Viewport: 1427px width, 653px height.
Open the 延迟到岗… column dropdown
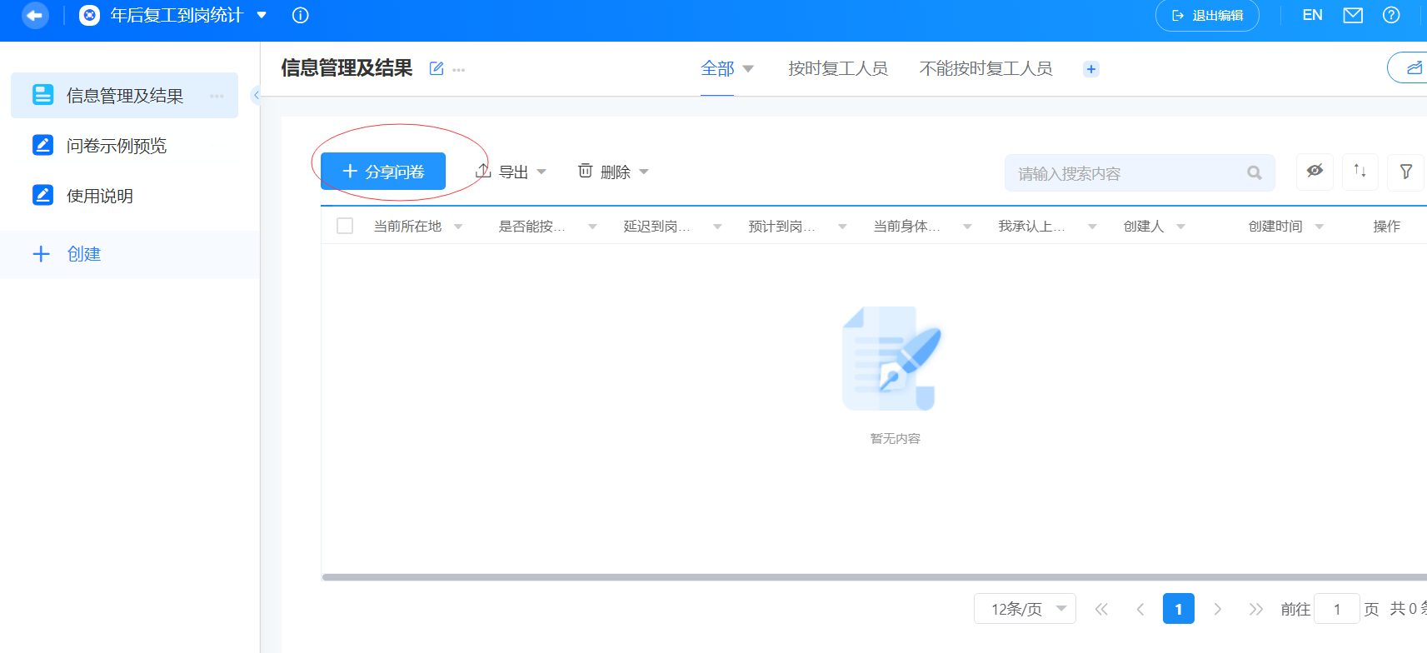coord(717,227)
